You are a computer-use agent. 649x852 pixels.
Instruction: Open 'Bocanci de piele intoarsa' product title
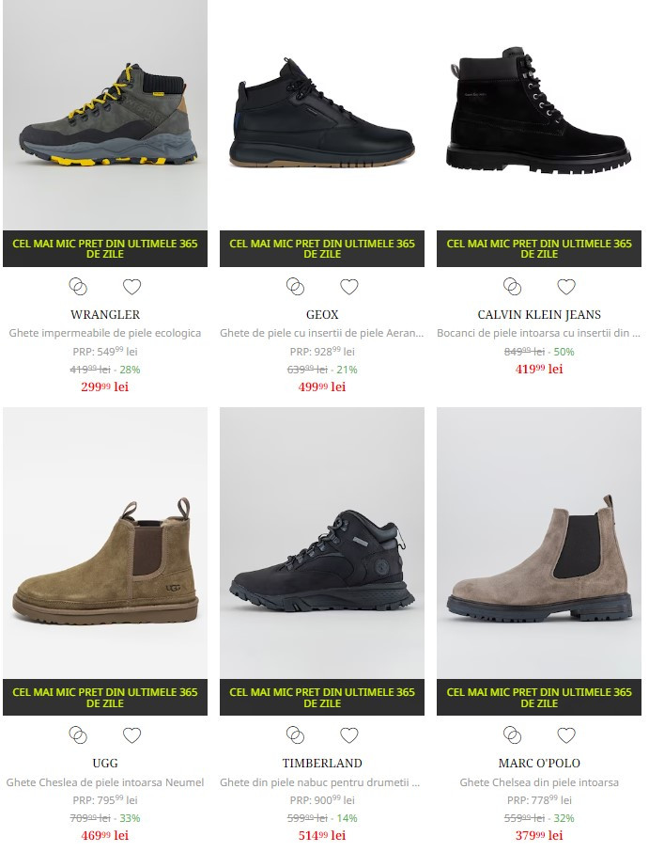539,333
